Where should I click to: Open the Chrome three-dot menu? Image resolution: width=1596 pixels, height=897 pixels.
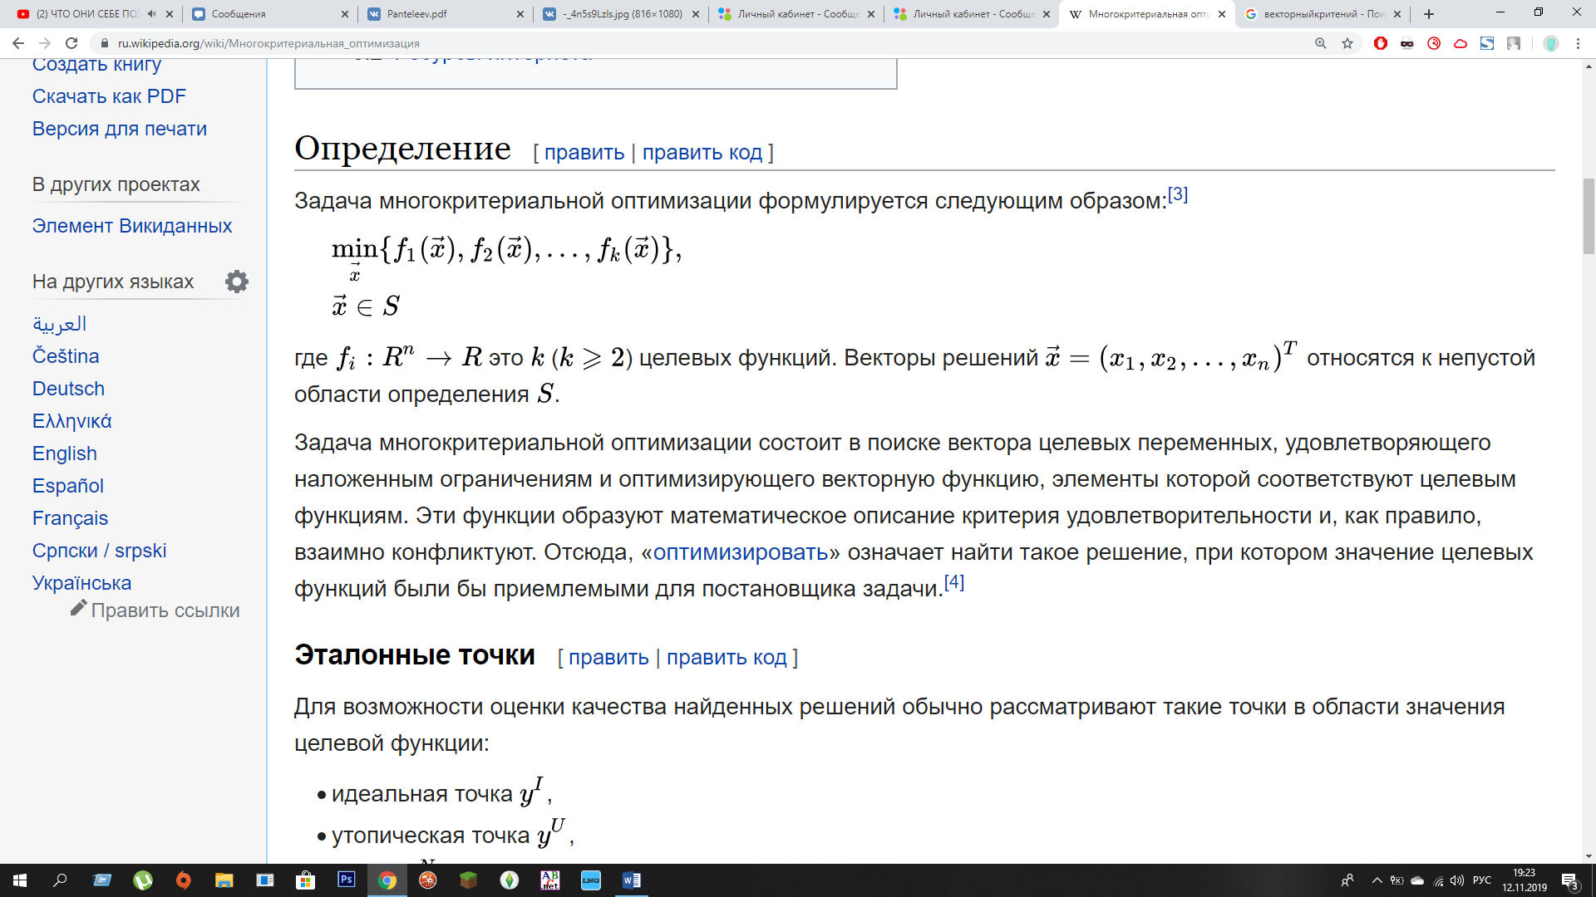click(1578, 43)
